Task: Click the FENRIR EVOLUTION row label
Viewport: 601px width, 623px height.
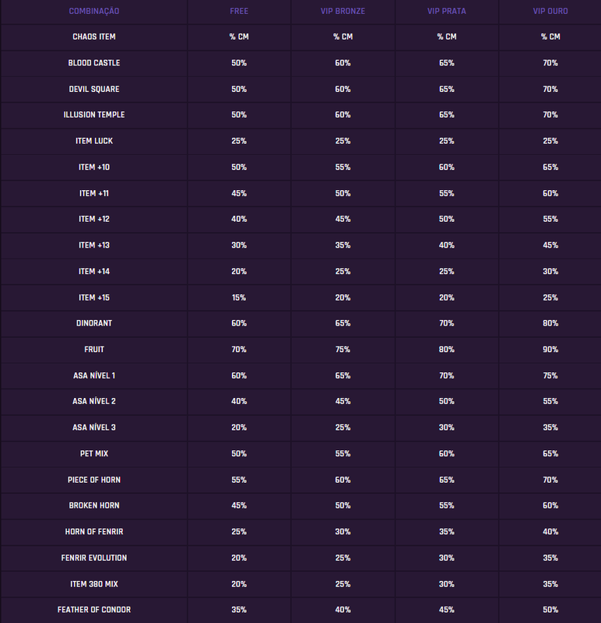Action: click(x=94, y=558)
